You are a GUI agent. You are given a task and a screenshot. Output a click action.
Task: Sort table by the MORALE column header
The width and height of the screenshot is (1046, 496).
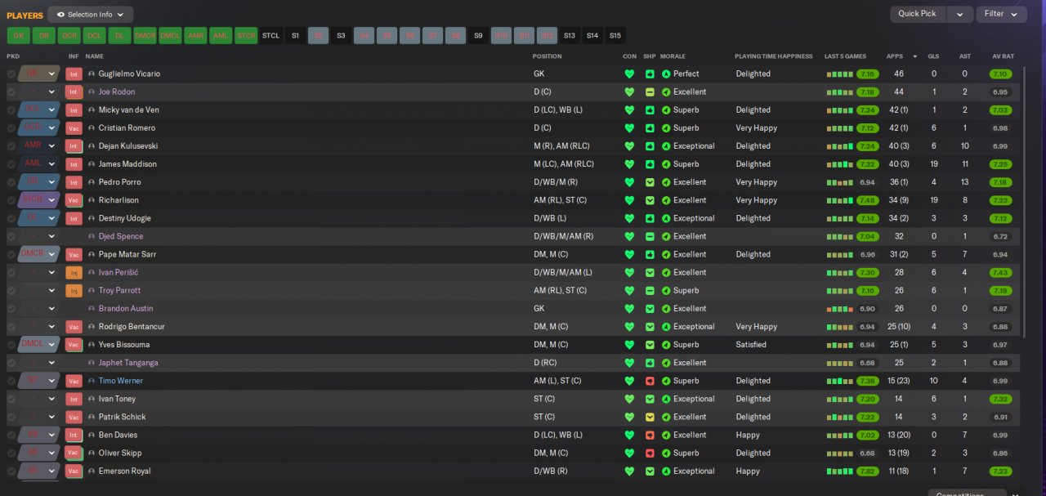tap(673, 56)
